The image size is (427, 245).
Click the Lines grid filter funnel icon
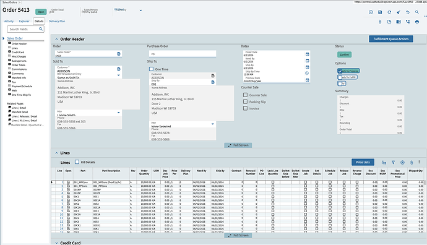[x=393, y=163]
